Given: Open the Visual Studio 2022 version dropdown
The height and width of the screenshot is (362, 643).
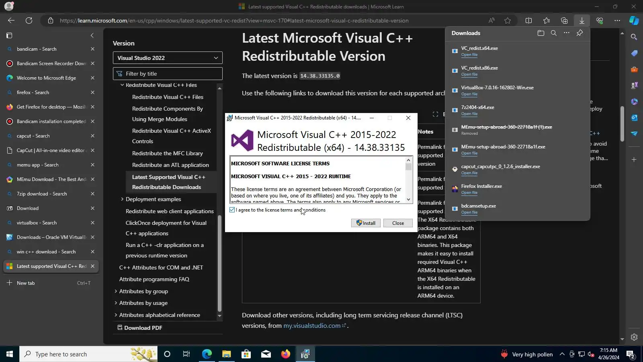Looking at the screenshot, I should coord(168,58).
